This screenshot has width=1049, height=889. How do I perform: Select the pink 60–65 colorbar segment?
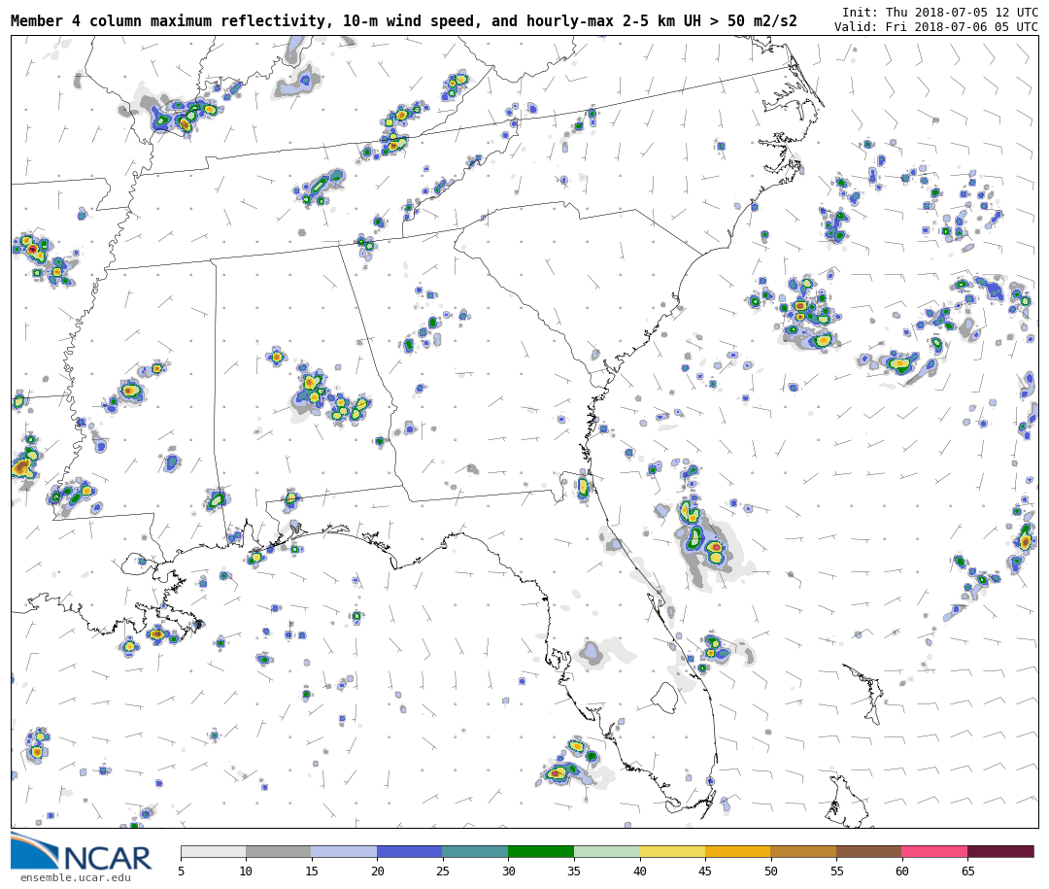point(934,852)
